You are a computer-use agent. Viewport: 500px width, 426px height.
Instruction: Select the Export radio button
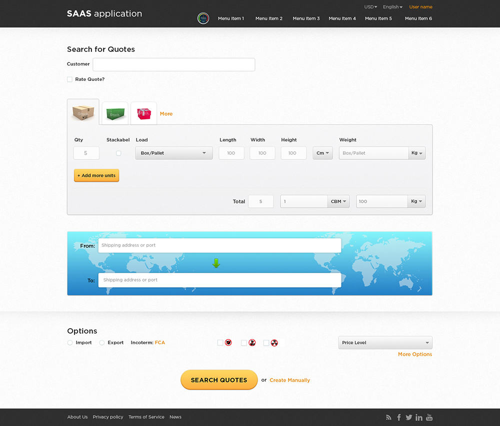click(x=101, y=343)
